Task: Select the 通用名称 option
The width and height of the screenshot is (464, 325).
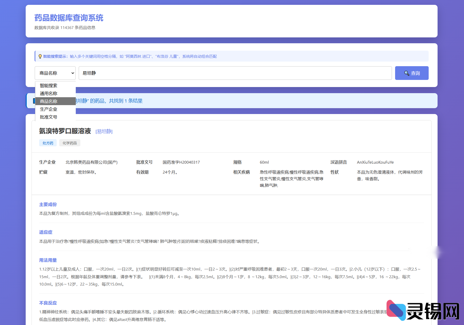Action: [x=48, y=93]
